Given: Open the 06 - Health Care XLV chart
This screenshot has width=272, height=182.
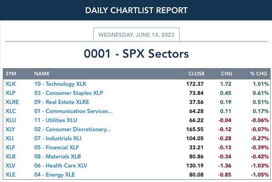Looking at the screenshot, I should pyautogui.click(x=60, y=166).
